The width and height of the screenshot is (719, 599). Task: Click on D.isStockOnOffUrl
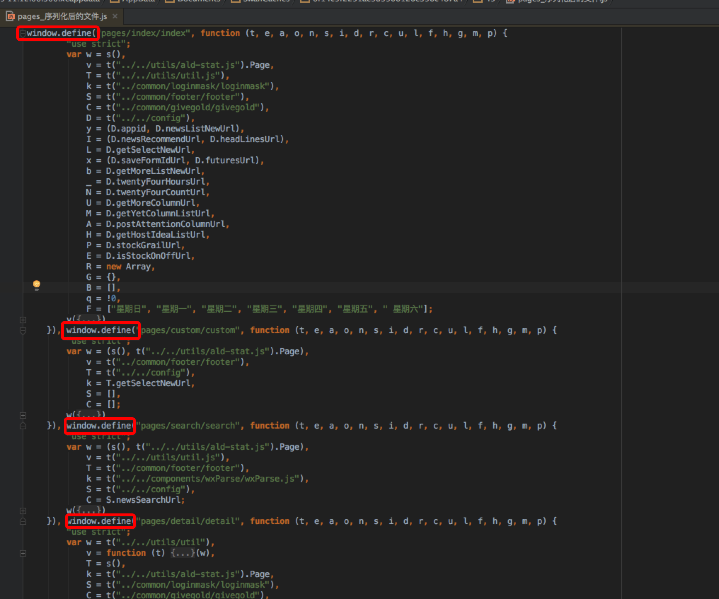(x=148, y=256)
